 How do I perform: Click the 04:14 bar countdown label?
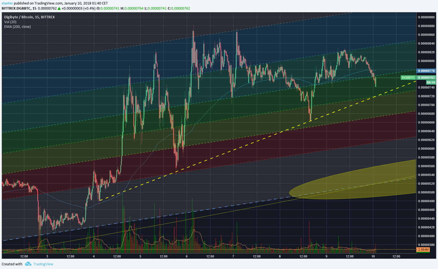pos(431,82)
